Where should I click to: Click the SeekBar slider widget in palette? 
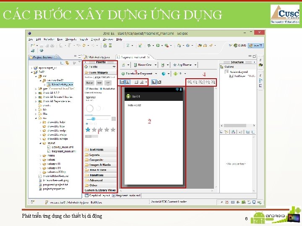click(97, 119)
